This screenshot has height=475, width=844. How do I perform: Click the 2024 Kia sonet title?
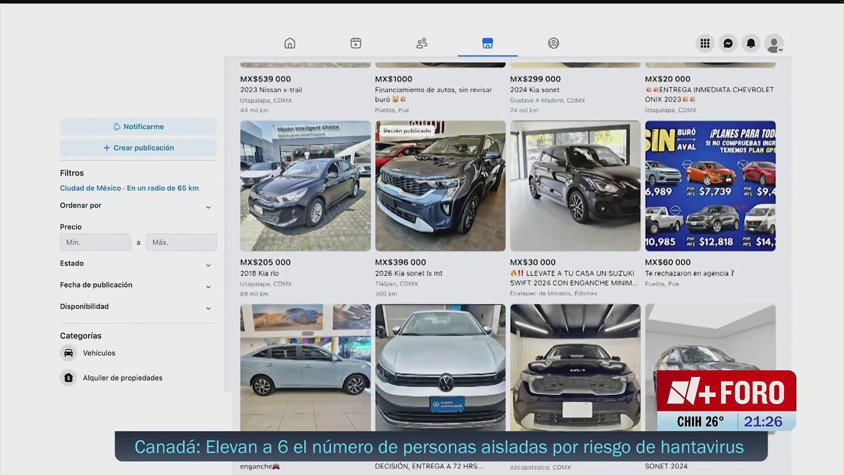tap(535, 90)
